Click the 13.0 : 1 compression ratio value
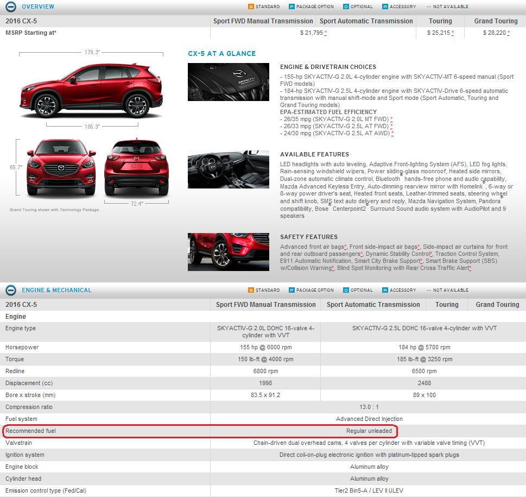The width and height of the screenshot is (526, 497). 369,407
